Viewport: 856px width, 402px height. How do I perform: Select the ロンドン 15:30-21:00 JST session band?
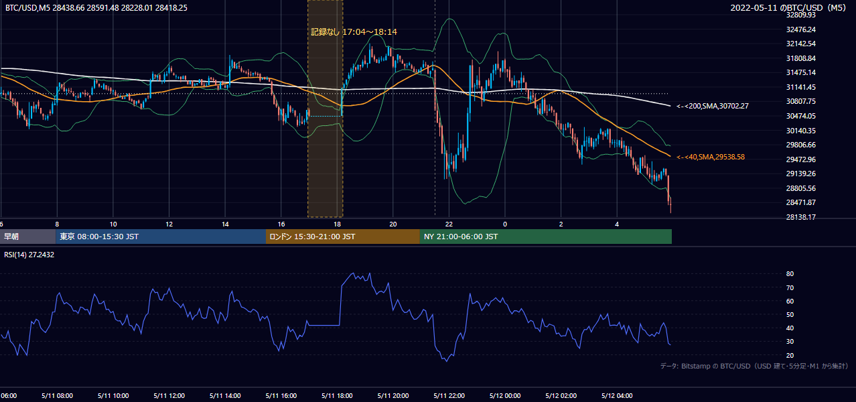point(343,237)
